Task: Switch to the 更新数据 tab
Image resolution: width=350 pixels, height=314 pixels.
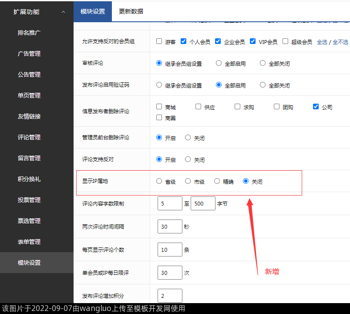Action: click(x=131, y=11)
